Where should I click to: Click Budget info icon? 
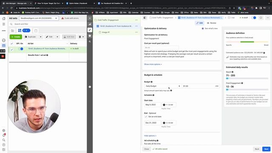click(x=152, y=82)
